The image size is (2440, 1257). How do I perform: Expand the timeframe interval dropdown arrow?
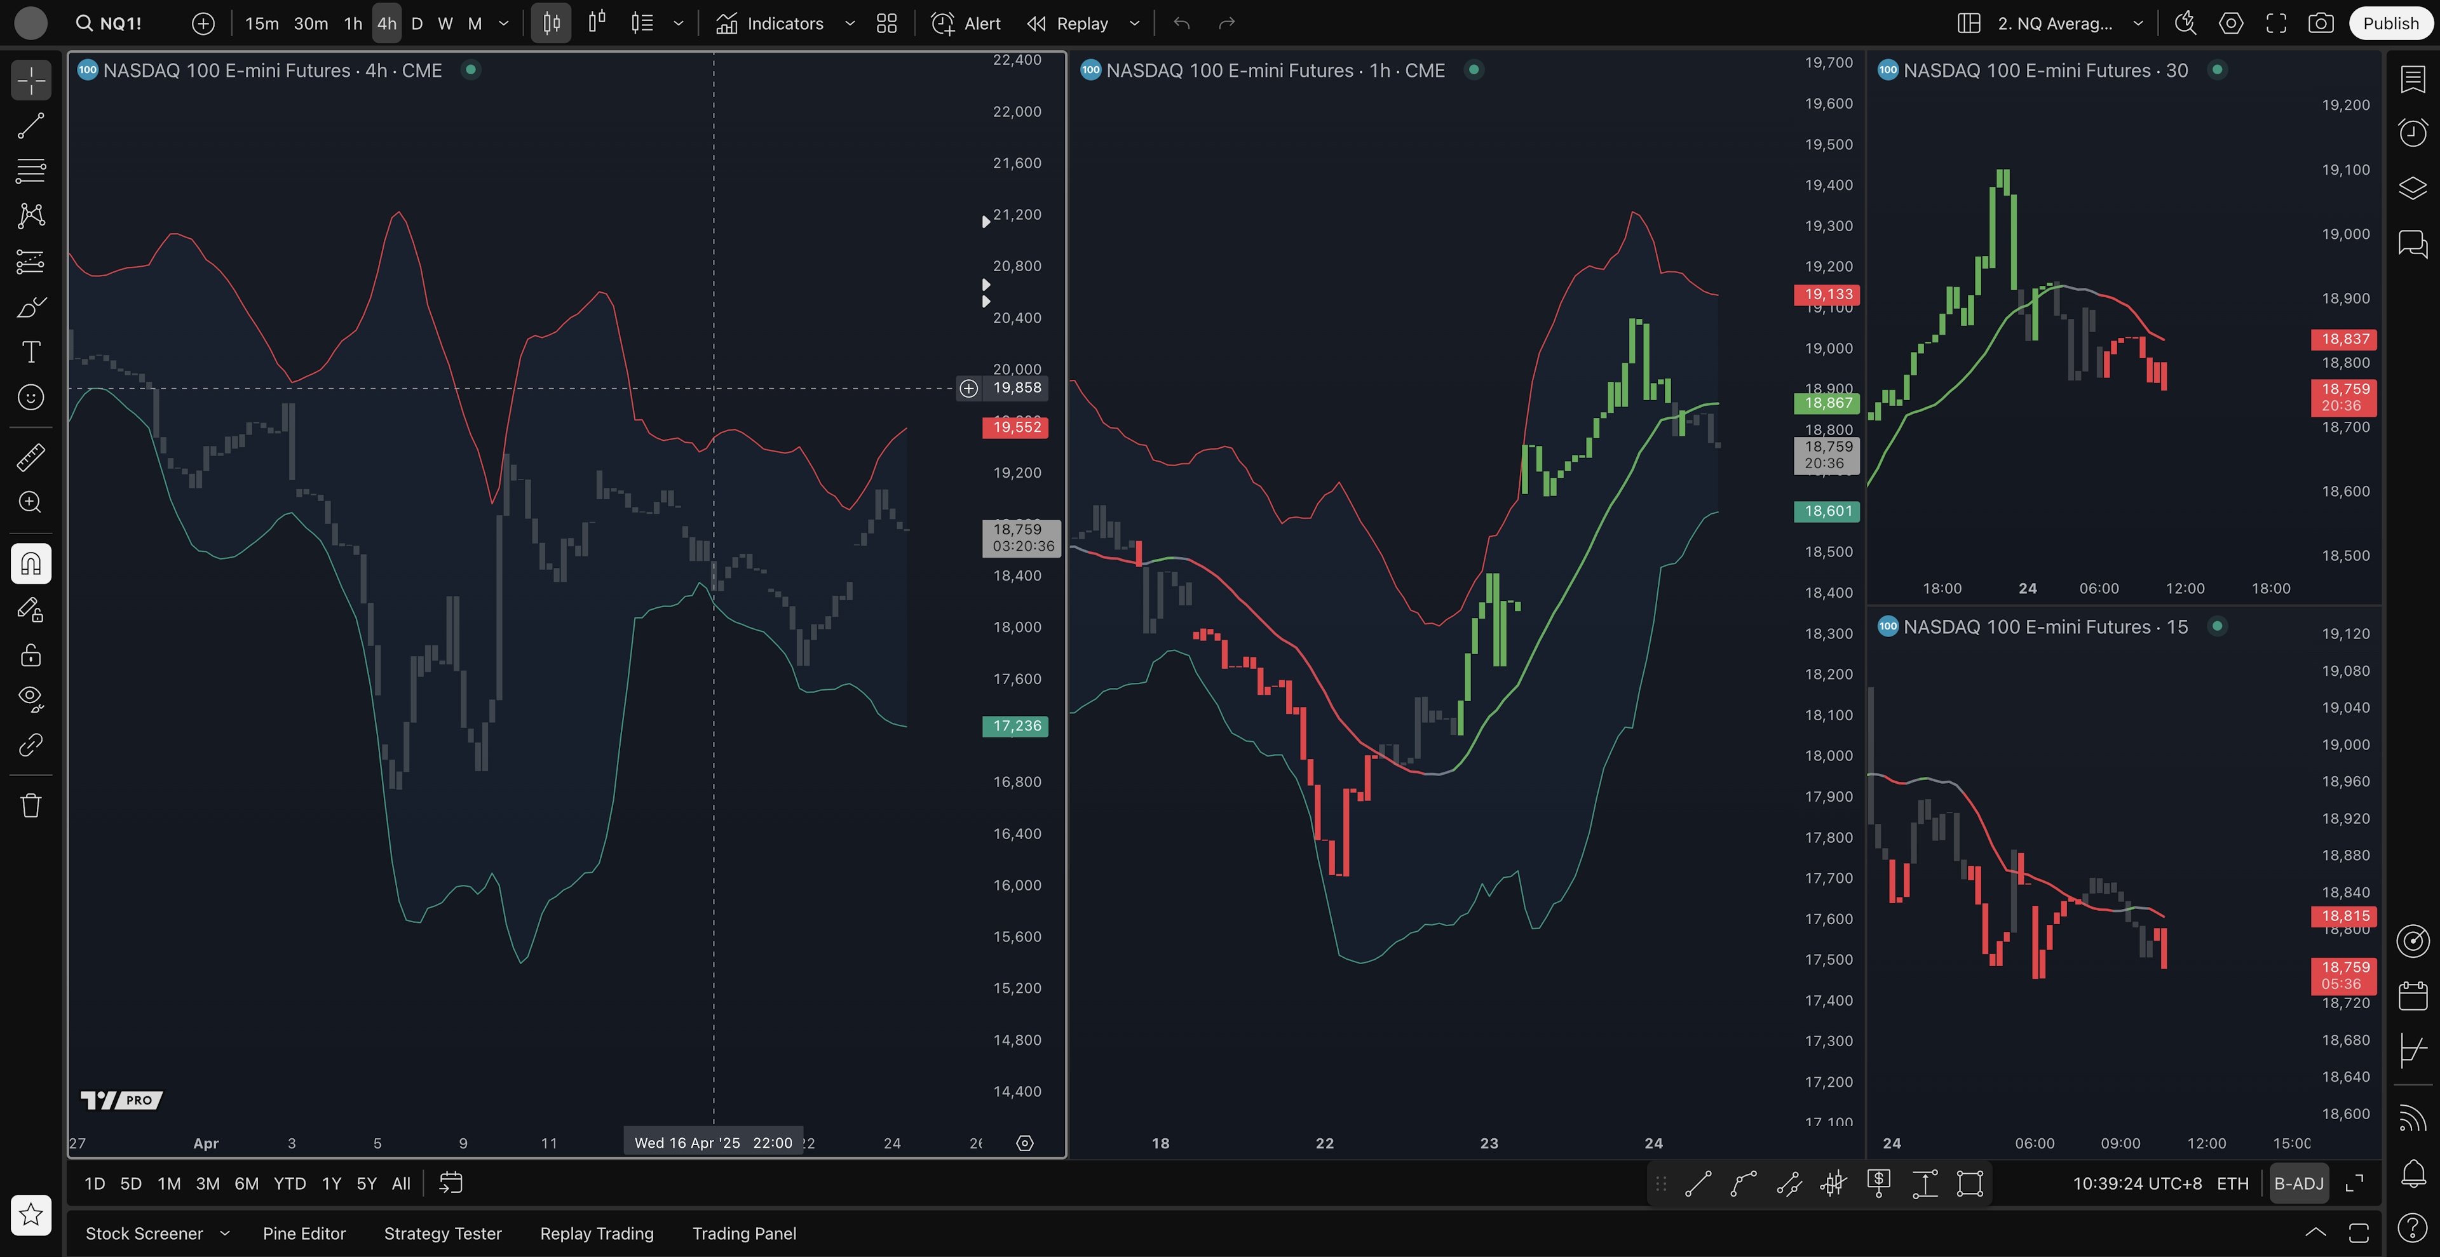click(504, 24)
